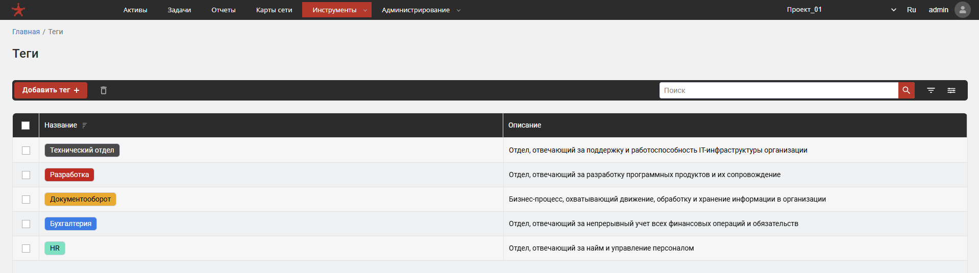Click the Теги breadcrumb text
Screen dimensions: 979x273
(x=56, y=32)
